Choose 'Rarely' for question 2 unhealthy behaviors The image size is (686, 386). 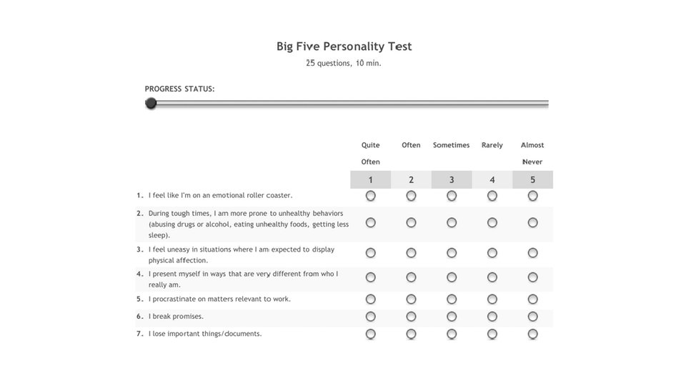(492, 223)
